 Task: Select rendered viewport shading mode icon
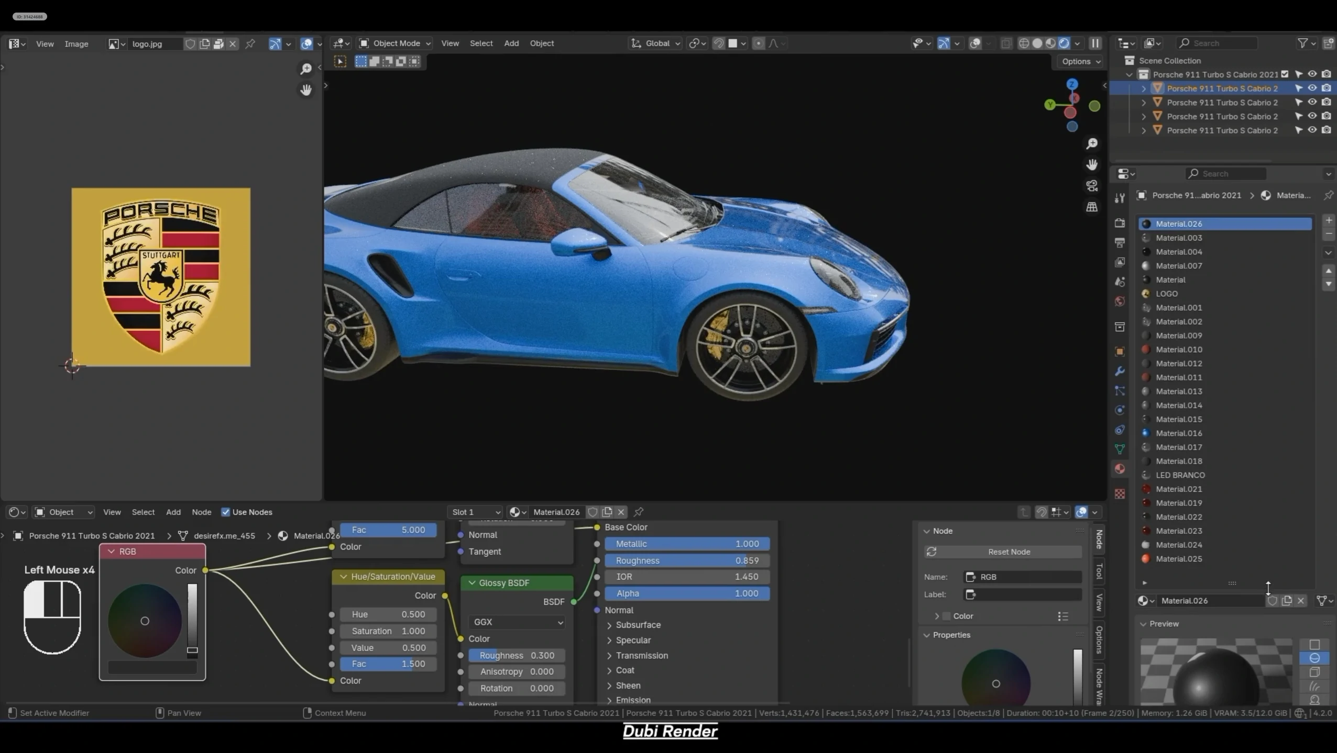click(x=1064, y=43)
